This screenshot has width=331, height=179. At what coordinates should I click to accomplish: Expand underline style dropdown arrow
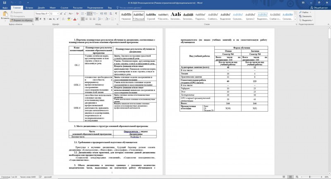coord(47,19)
